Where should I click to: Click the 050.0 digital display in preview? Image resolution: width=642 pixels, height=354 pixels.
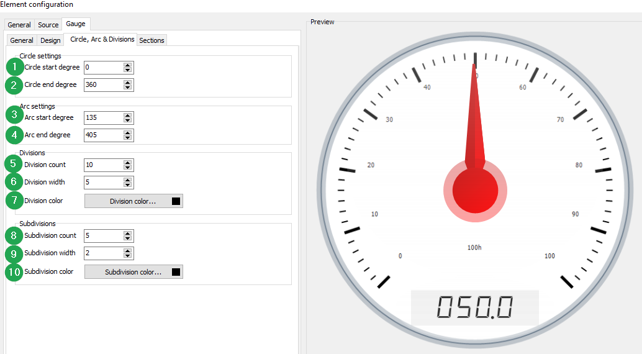474,307
